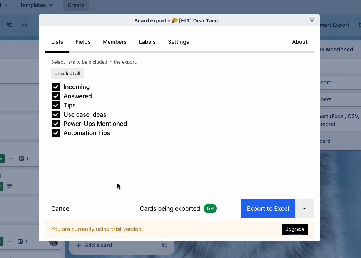Click 'Select lists to be included' text
The width and height of the screenshot is (361, 258).
[x=94, y=62]
